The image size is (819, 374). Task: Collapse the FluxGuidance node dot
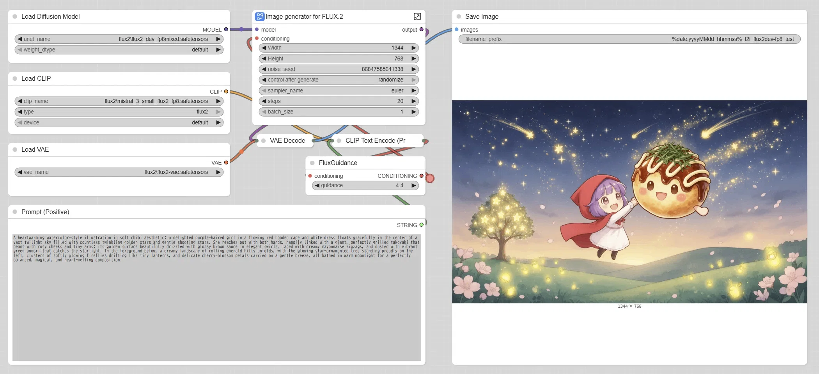pyautogui.click(x=312, y=163)
